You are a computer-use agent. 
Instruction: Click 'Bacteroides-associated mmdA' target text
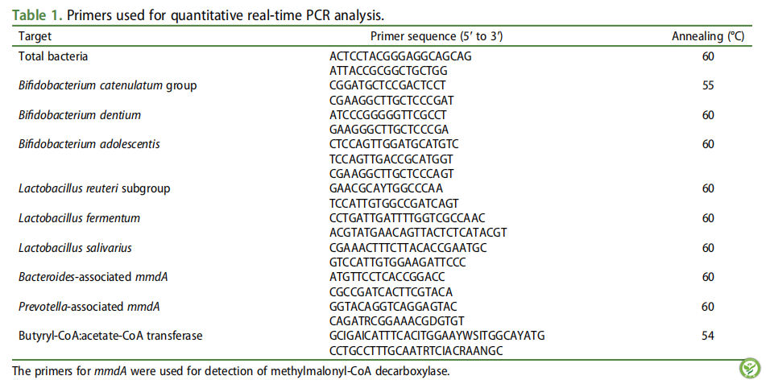tap(93, 277)
